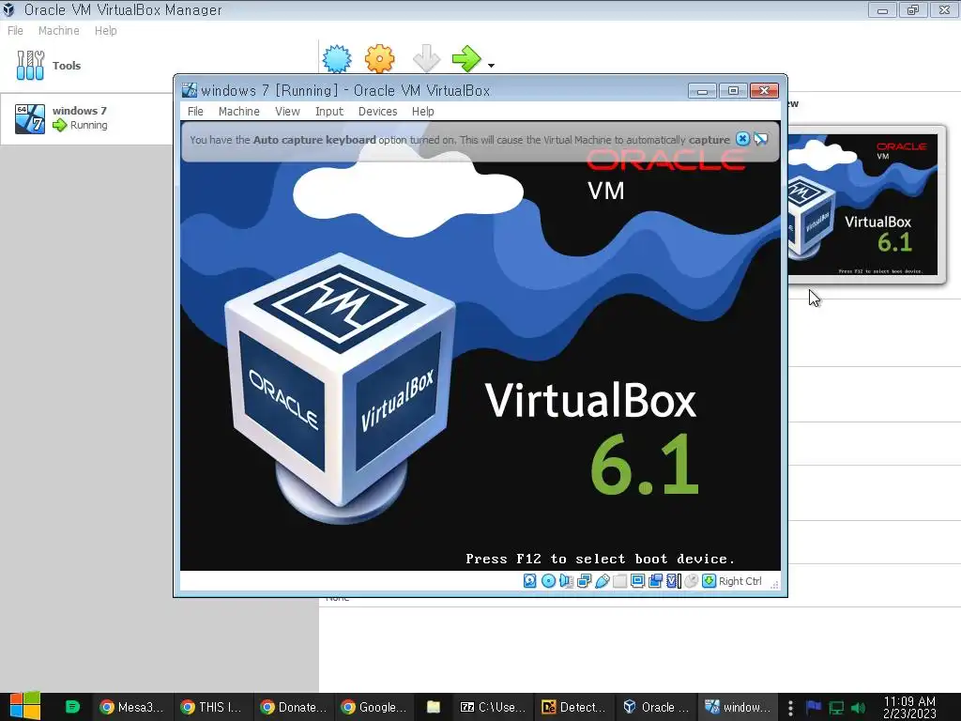Show hidden tray icons with three dots

point(790,708)
